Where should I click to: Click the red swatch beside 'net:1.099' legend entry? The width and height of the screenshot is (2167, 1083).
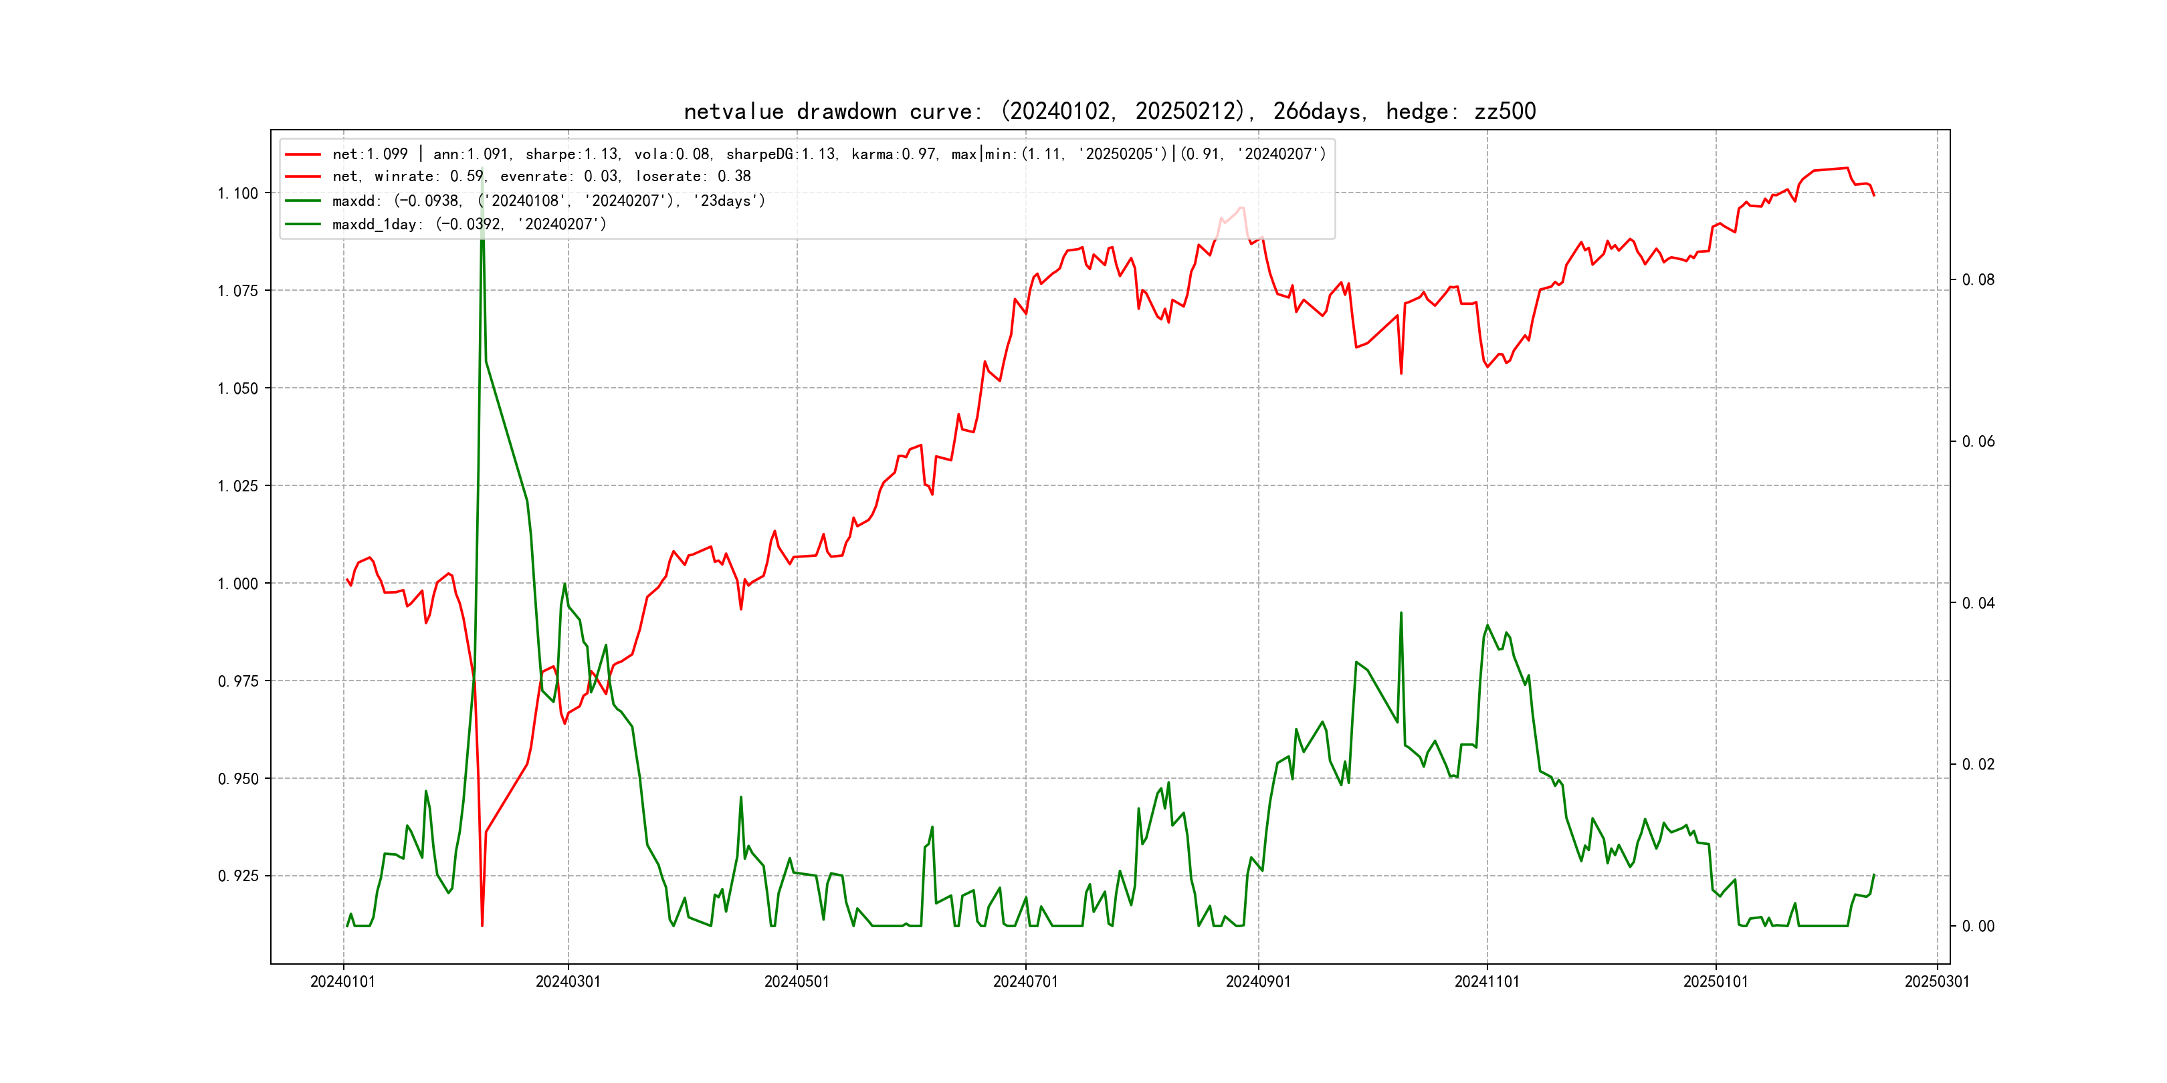click(303, 154)
